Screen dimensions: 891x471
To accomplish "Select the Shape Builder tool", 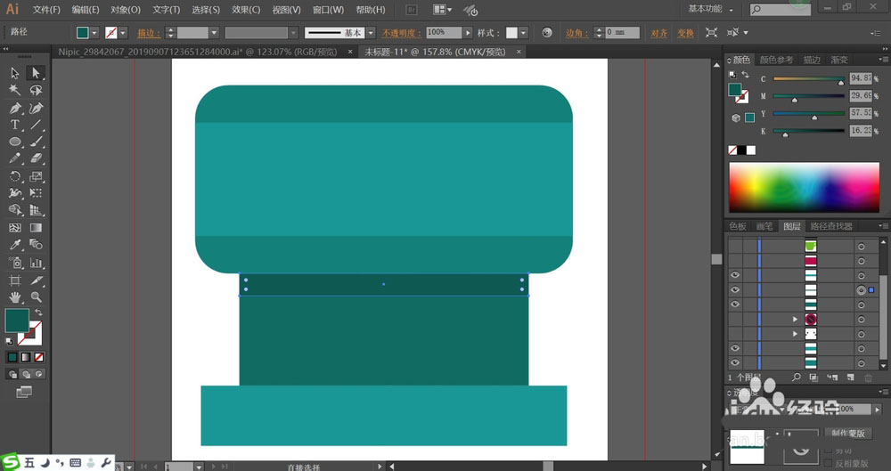I will [15, 210].
